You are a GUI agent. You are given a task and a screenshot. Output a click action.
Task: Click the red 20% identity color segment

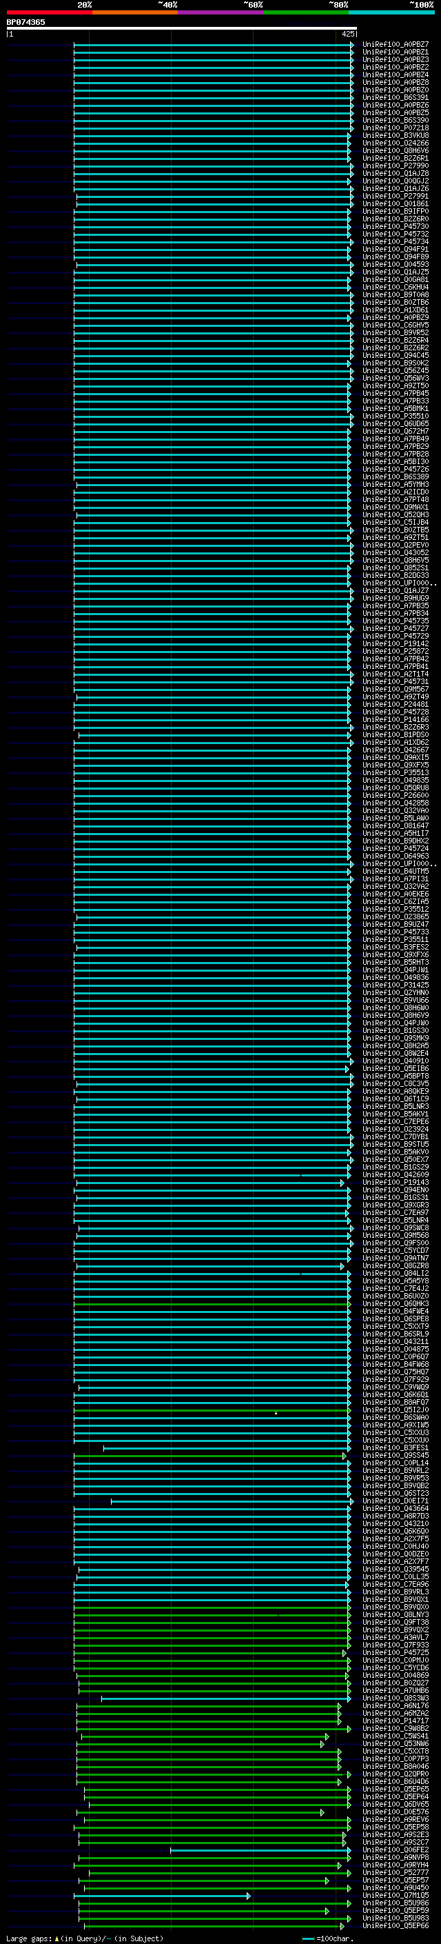coord(49,12)
